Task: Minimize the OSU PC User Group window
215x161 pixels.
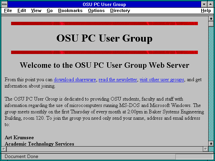Action: click(204, 4)
